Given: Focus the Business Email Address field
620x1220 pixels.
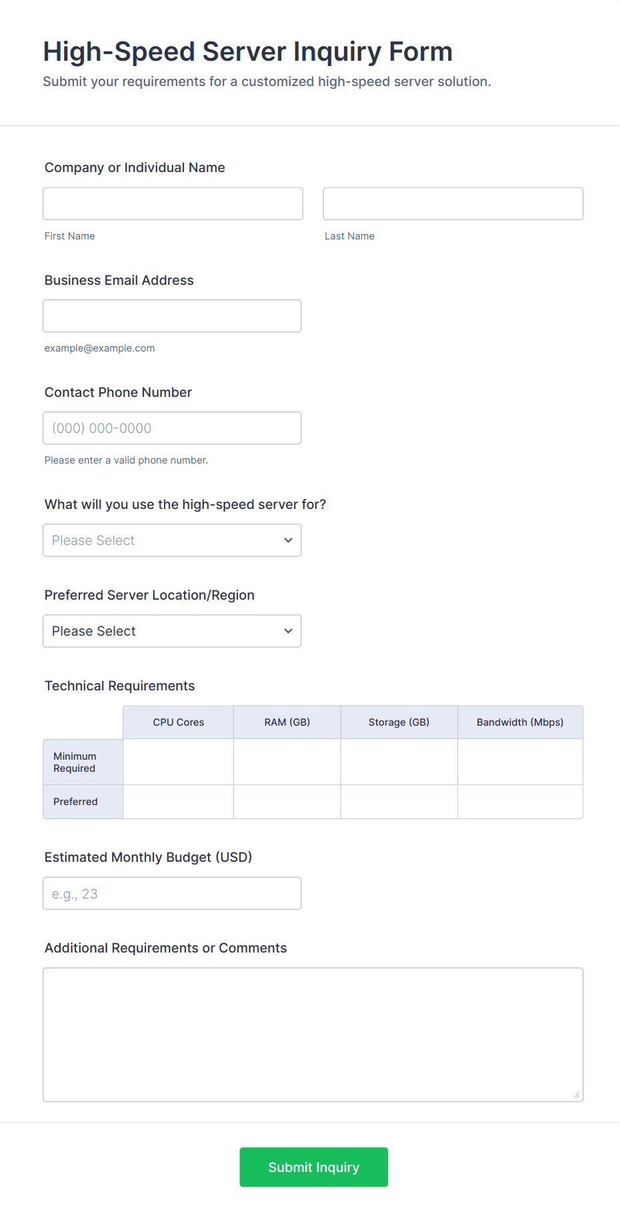Looking at the screenshot, I should (172, 316).
